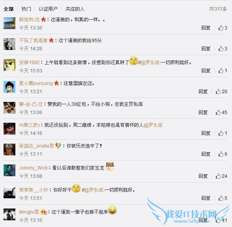Like the comment by 静-坐-己-过

(221, 112)
